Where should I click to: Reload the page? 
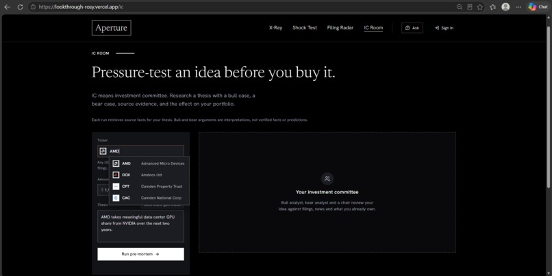click(x=20, y=7)
